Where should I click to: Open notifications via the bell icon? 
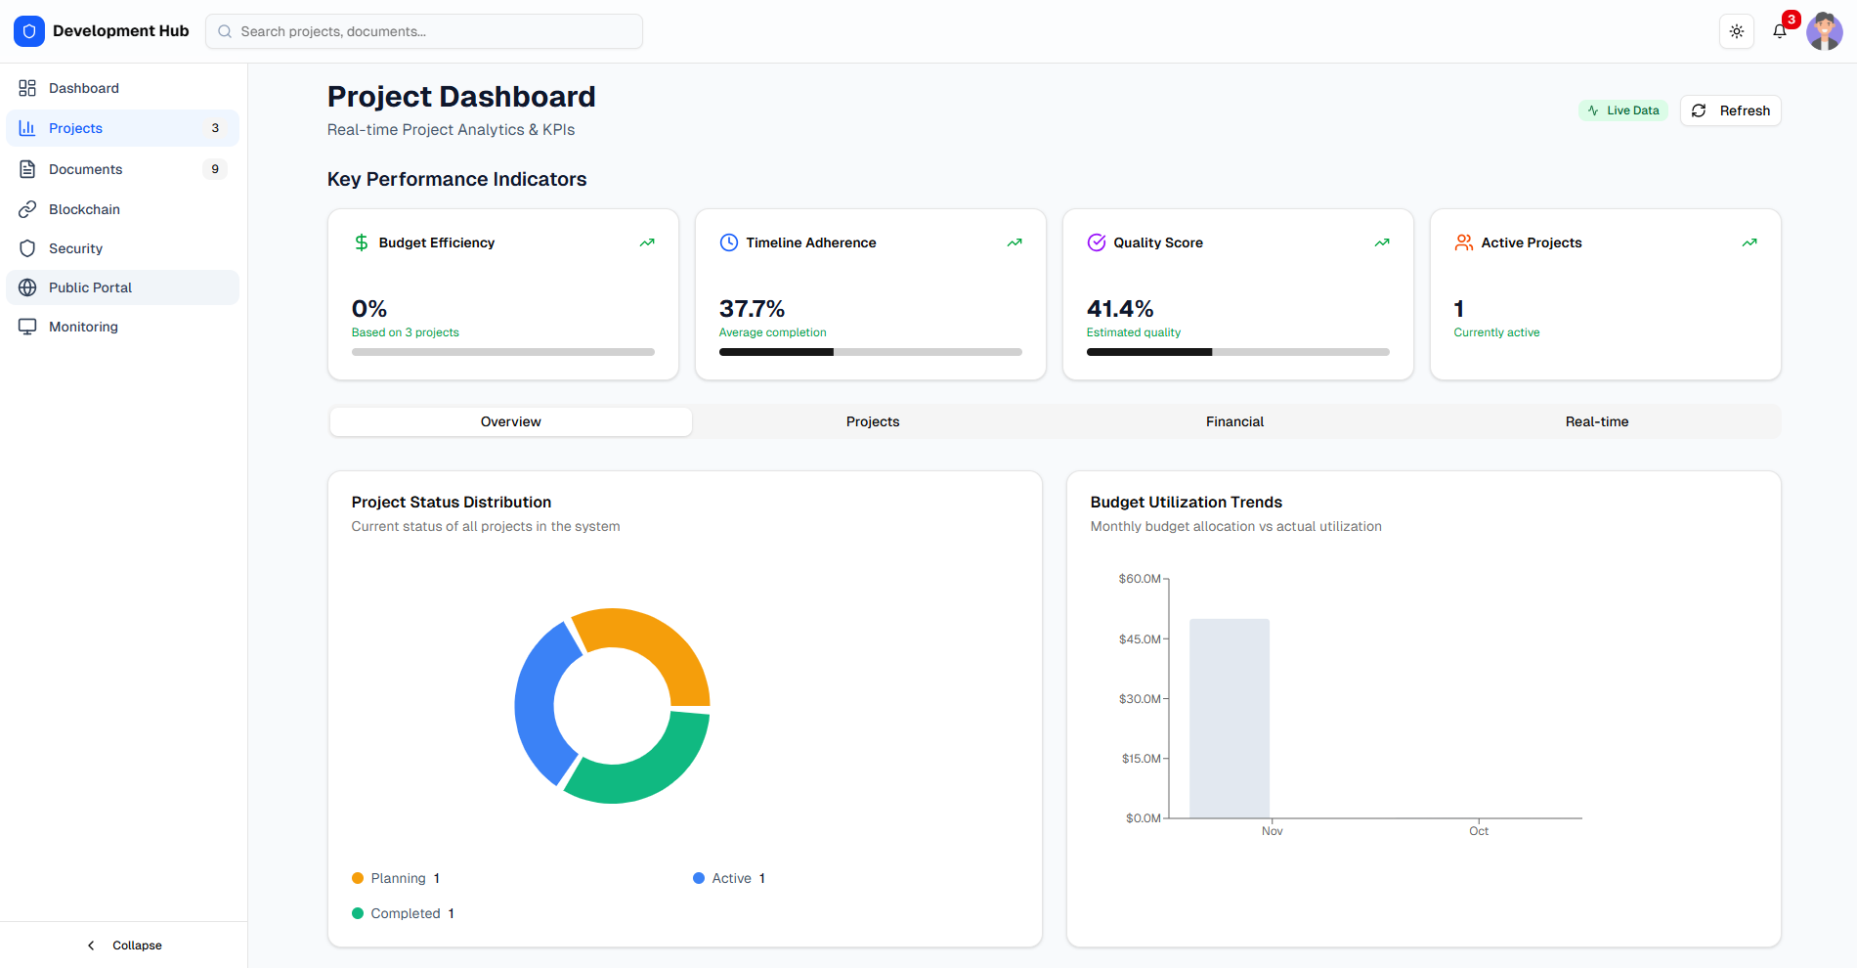click(x=1779, y=30)
